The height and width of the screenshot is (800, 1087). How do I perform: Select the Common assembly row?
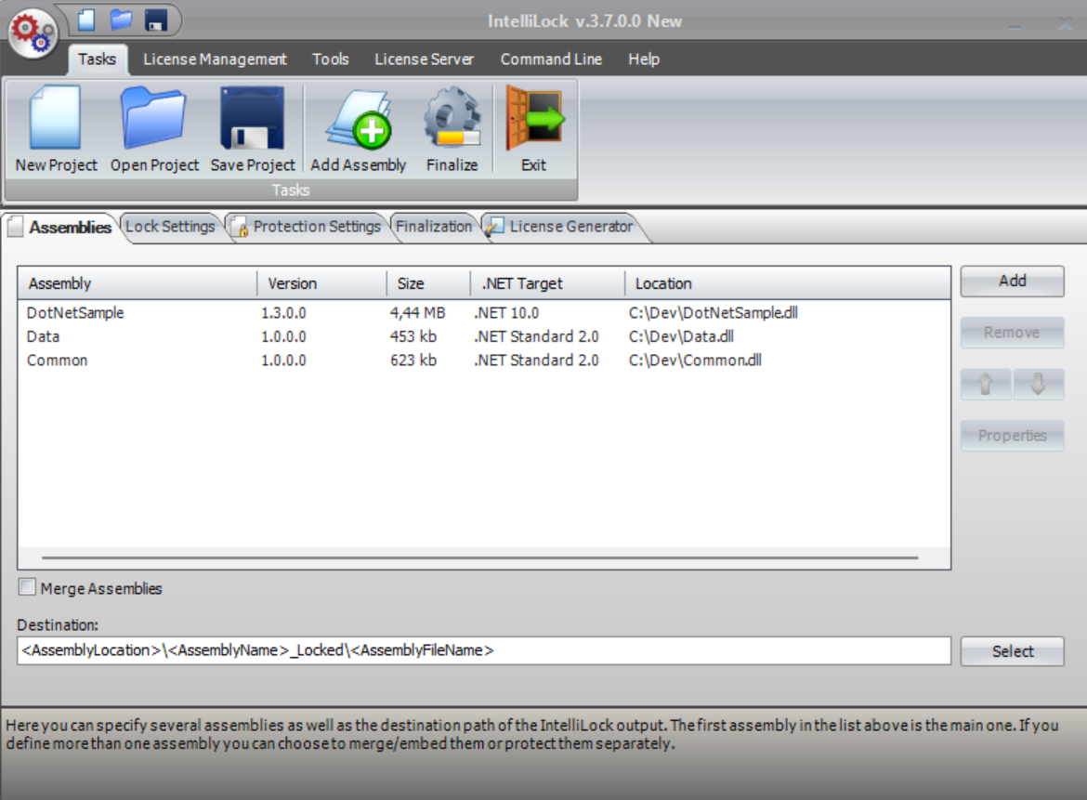pyautogui.click(x=484, y=360)
